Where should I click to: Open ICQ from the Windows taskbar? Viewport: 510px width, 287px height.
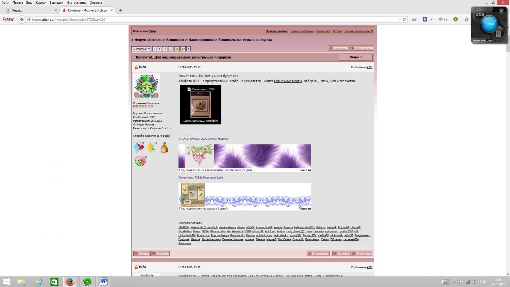pos(87,282)
